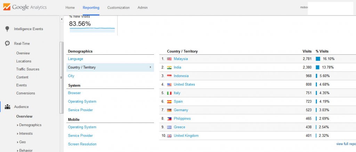Open the Malaysia country link
Screen dimensions: 356x152
[x=181, y=59]
